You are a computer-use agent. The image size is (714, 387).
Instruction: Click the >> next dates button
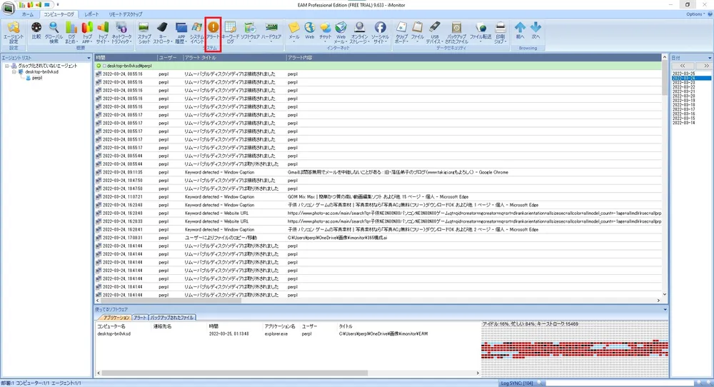tap(706, 66)
